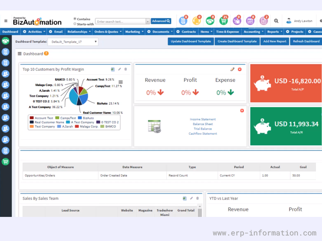Delete the Sales By Sales Team widget

[x=197, y=198]
